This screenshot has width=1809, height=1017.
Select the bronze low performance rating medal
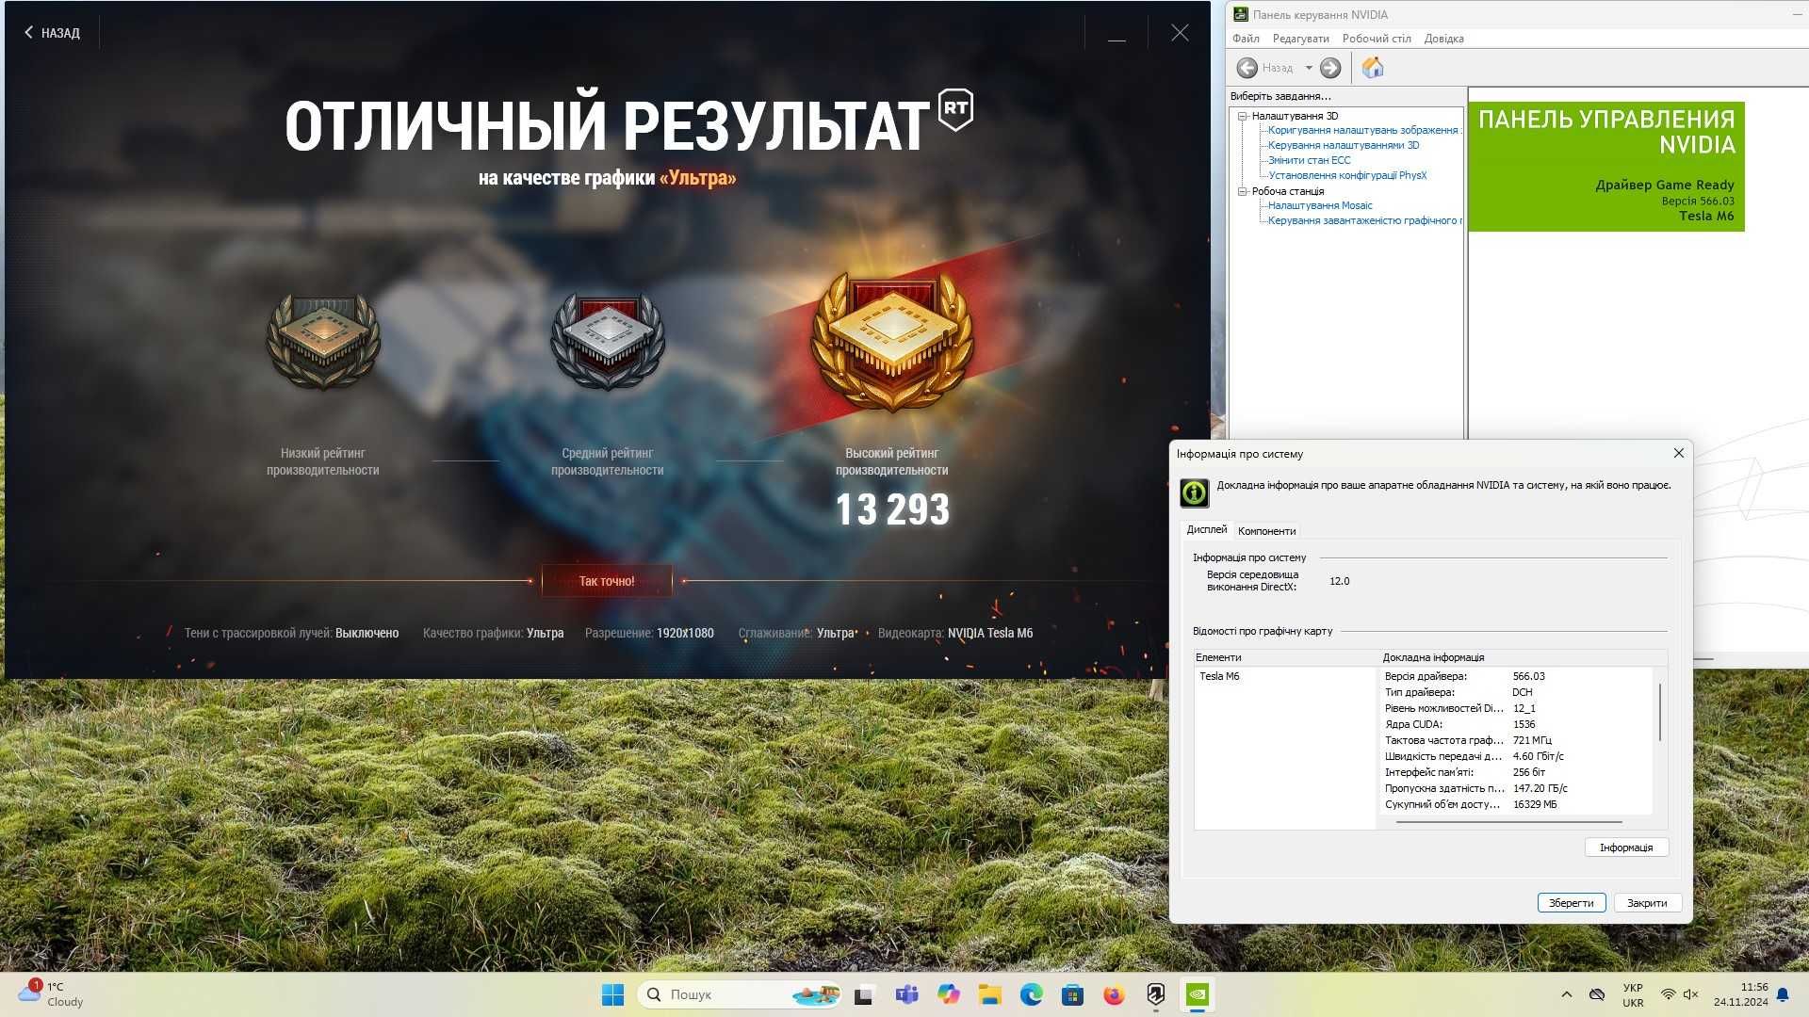[x=323, y=341]
